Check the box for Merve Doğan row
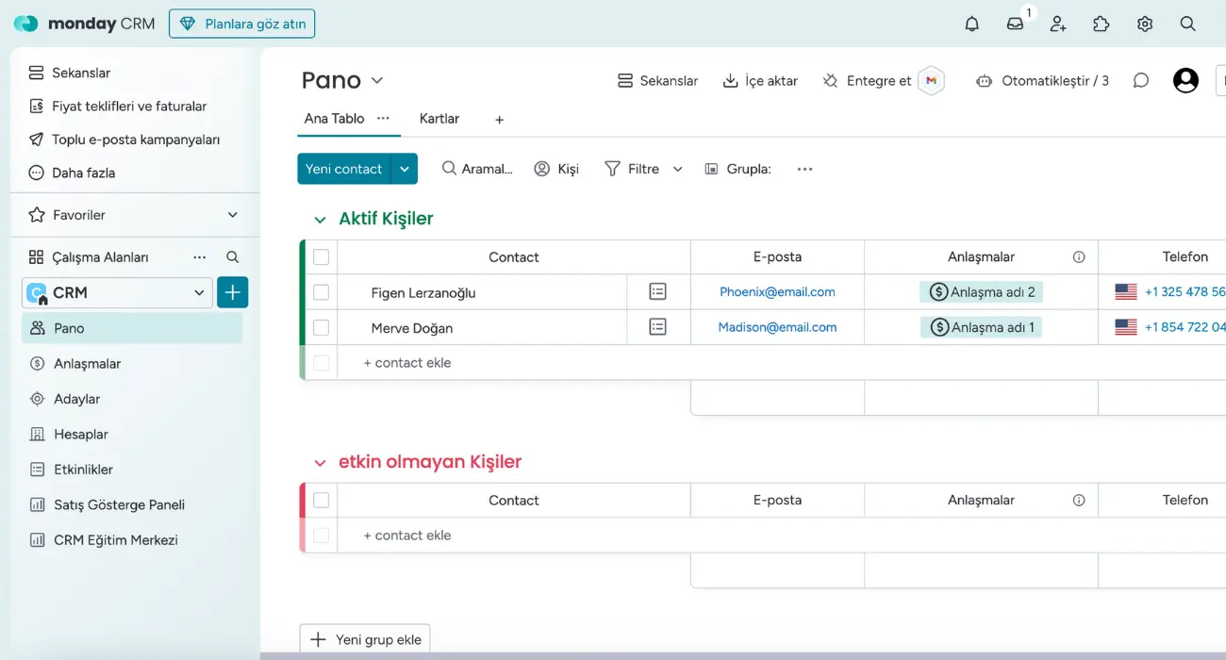 coord(321,328)
